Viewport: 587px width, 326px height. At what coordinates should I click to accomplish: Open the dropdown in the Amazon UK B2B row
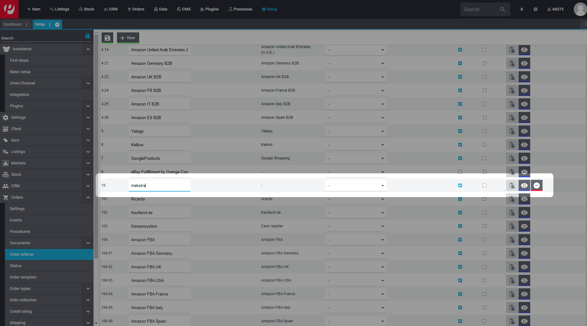356,77
